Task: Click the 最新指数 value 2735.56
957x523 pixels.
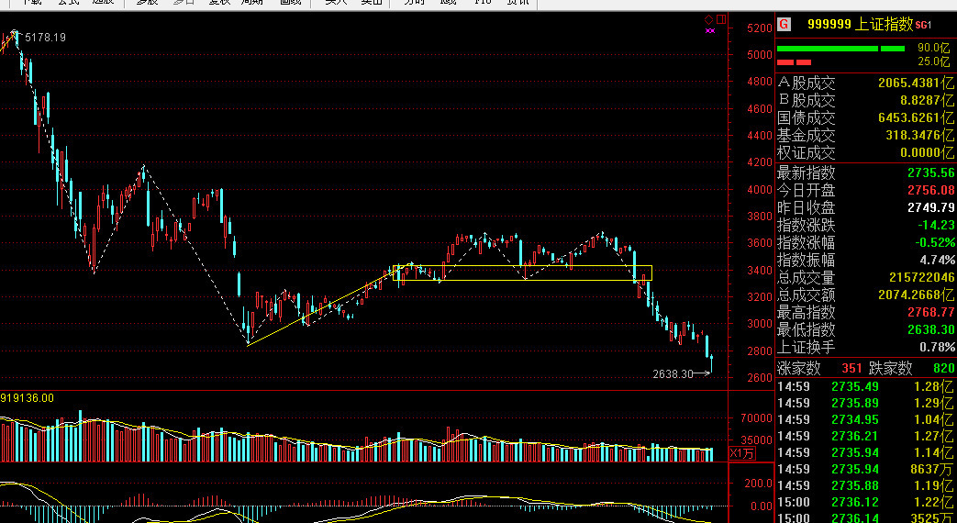Action: [930, 172]
